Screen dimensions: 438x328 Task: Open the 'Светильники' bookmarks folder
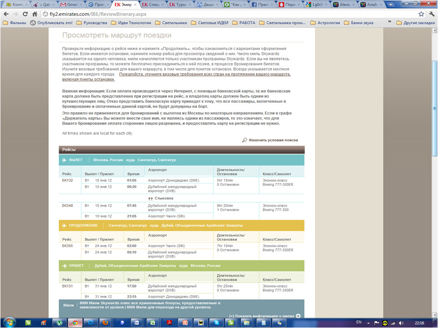pyautogui.click(x=171, y=23)
